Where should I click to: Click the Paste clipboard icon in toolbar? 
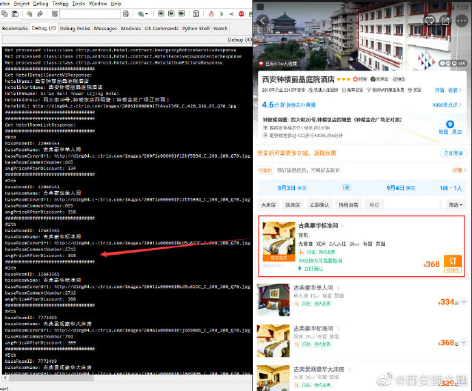(x=15, y=14)
